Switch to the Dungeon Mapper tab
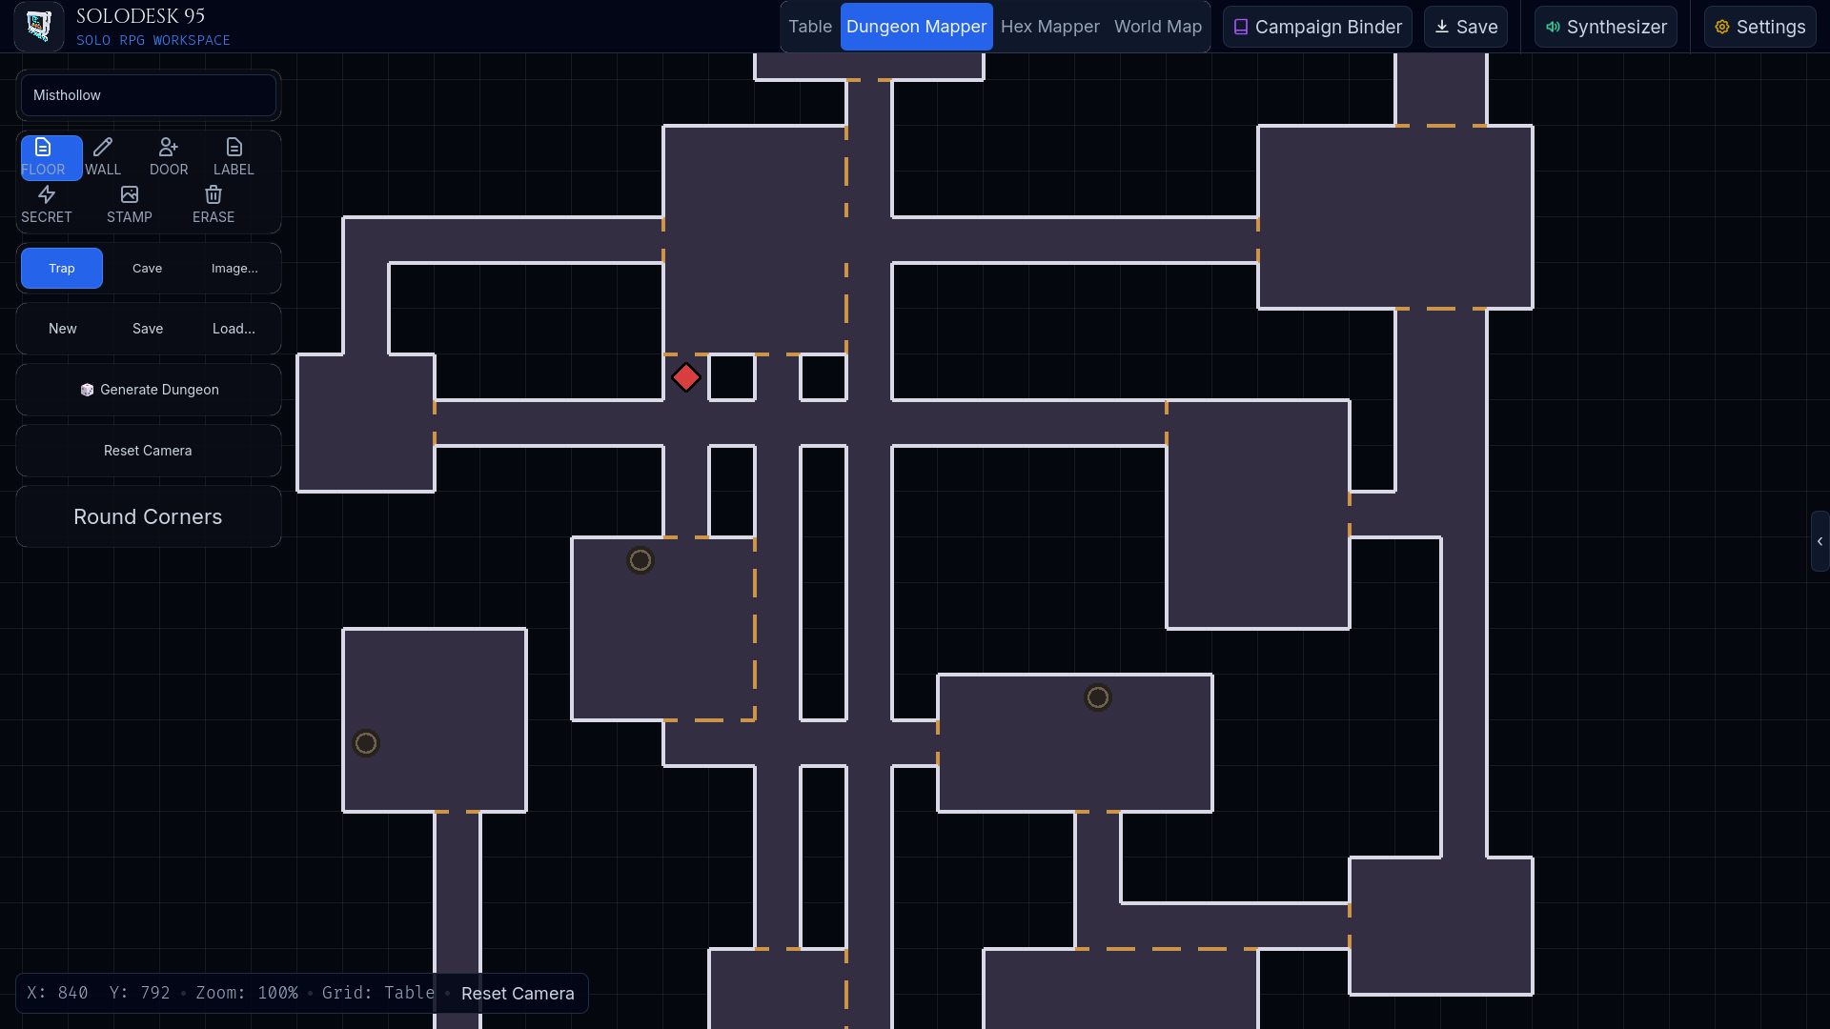The width and height of the screenshot is (1830, 1029). point(916,27)
